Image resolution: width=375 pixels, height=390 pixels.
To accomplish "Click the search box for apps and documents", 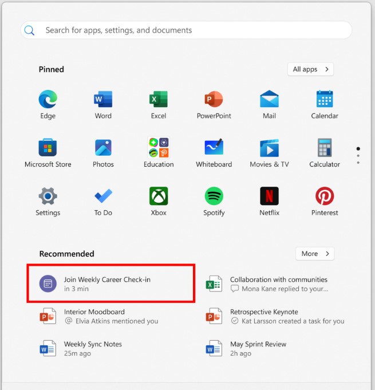I will pyautogui.click(x=186, y=30).
